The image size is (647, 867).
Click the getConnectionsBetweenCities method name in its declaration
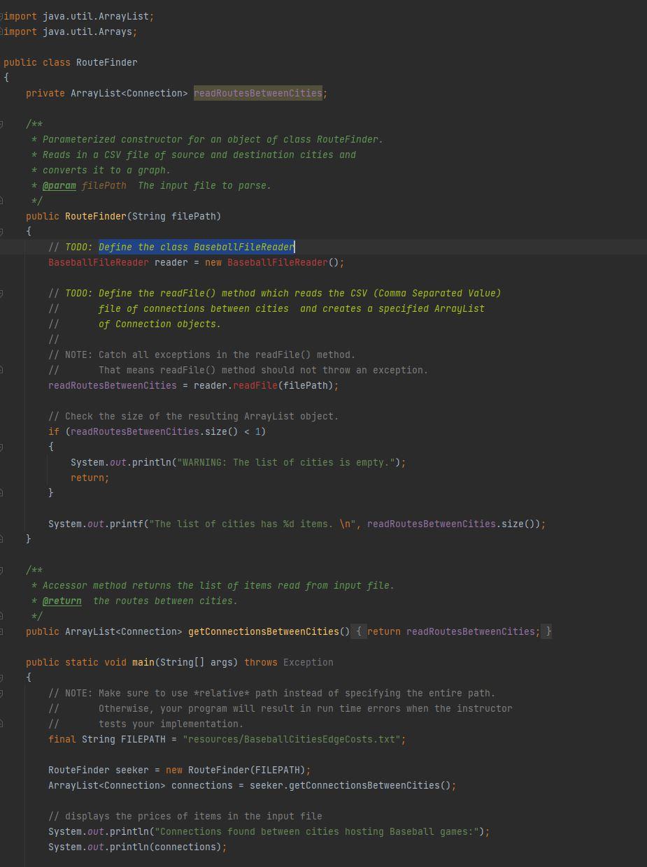(x=264, y=631)
